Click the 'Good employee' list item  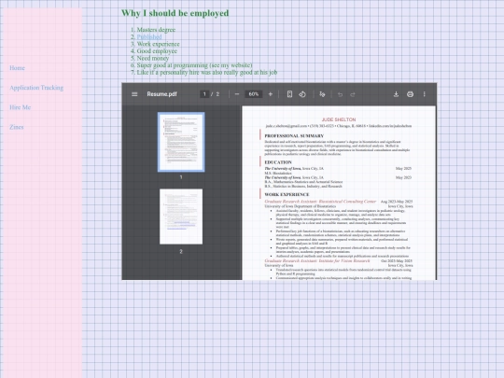click(157, 51)
